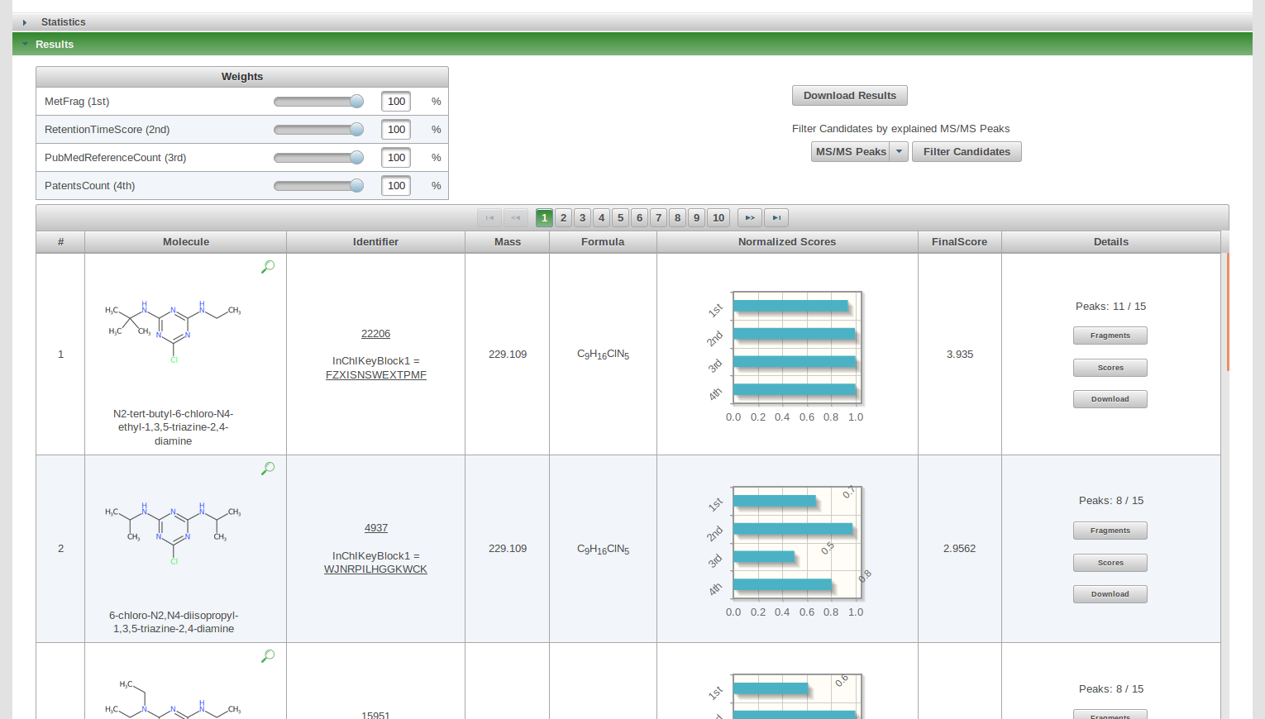Open InChIKey link FZXISNSWEXTPMF
The width and height of the screenshot is (1265, 719).
click(x=376, y=375)
